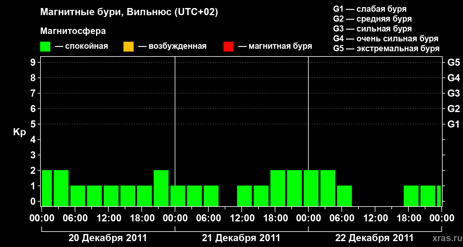Image resolution: width=463 pixels, height=247 pixels.
Task: Click the green 'спокойная' legend swatch
Action: [45, 47]
